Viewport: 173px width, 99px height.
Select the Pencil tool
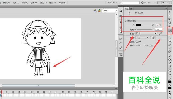click(x=170, y=45)
